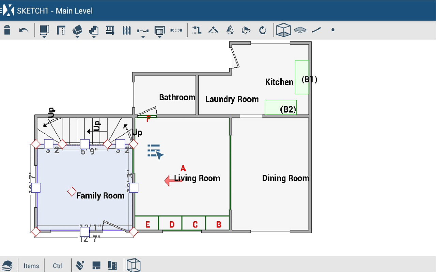Click the Family Room left wall midpoint handle

[36, 188]
